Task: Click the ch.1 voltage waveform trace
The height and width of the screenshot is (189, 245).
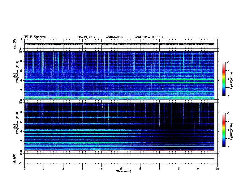Action: (119, 44)
